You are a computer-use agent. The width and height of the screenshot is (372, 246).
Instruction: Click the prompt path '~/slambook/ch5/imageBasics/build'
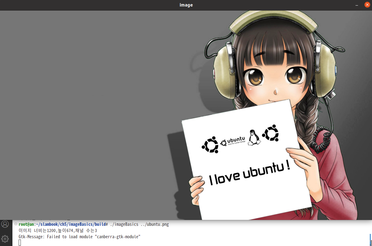(x=71, y=224)
